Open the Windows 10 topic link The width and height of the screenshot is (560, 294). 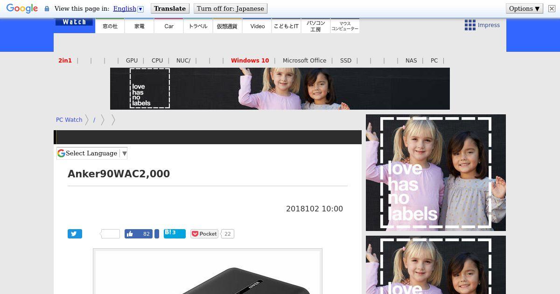pos(250,61)
